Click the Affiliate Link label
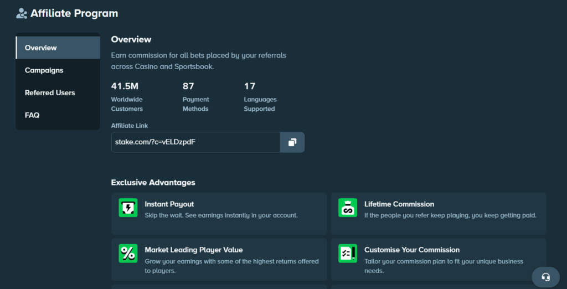 [130, 126]
